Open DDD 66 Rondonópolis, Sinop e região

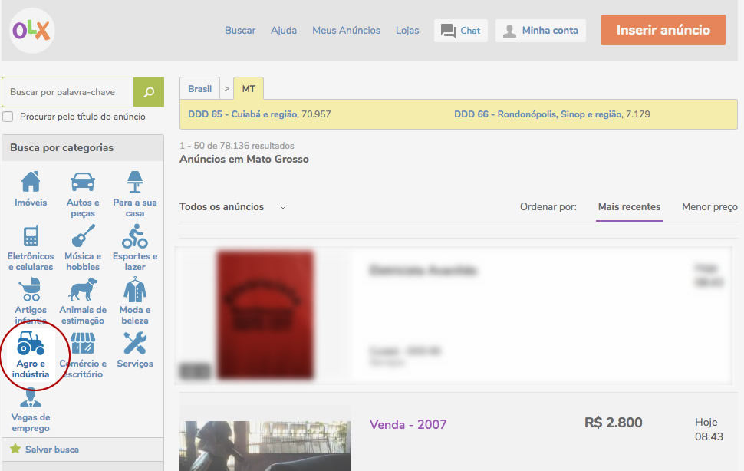[x=538, y=114]
